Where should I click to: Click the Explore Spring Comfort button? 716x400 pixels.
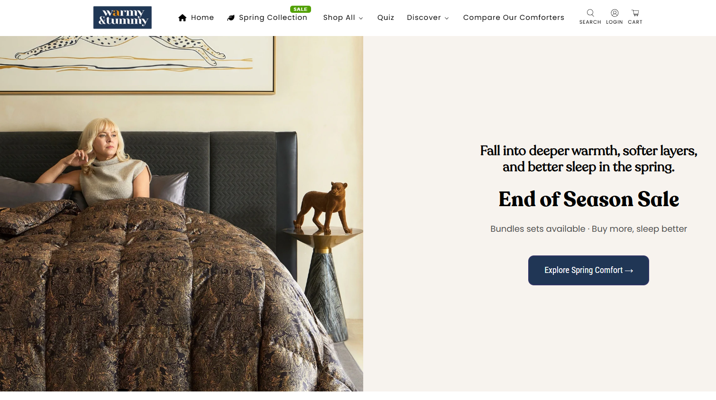[x=588, y=270]
